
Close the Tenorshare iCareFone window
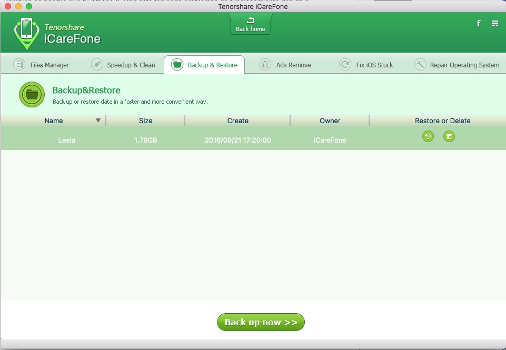pos(8,6)
